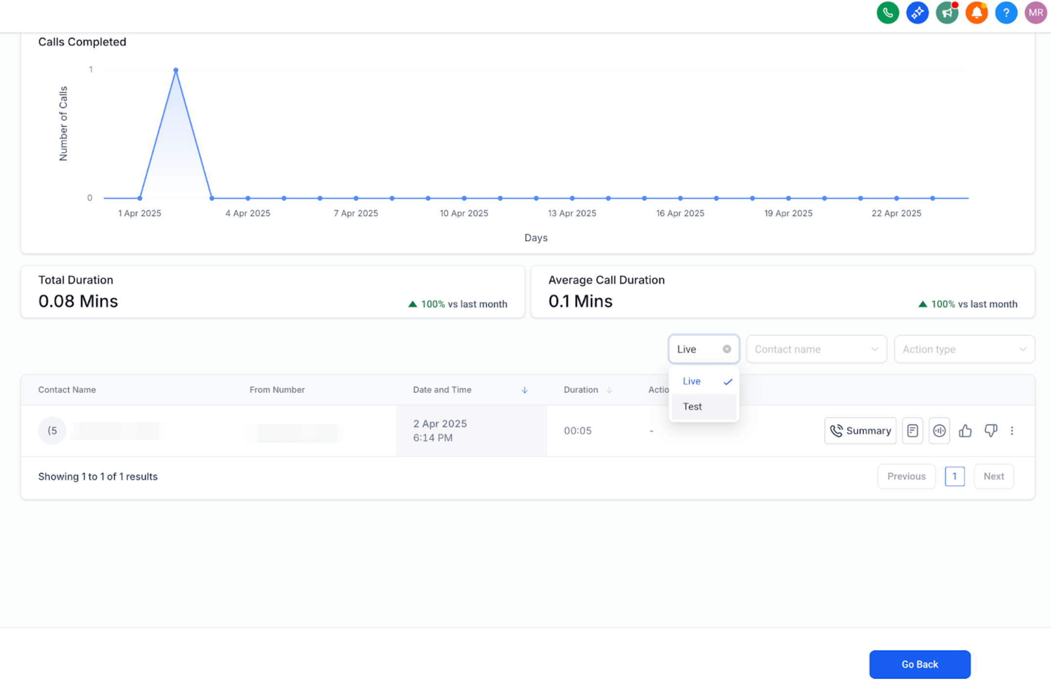The width and height of the screenshot is (1051, 687).
Task: Click the green phone dialer icon
Action: [887, 13]
